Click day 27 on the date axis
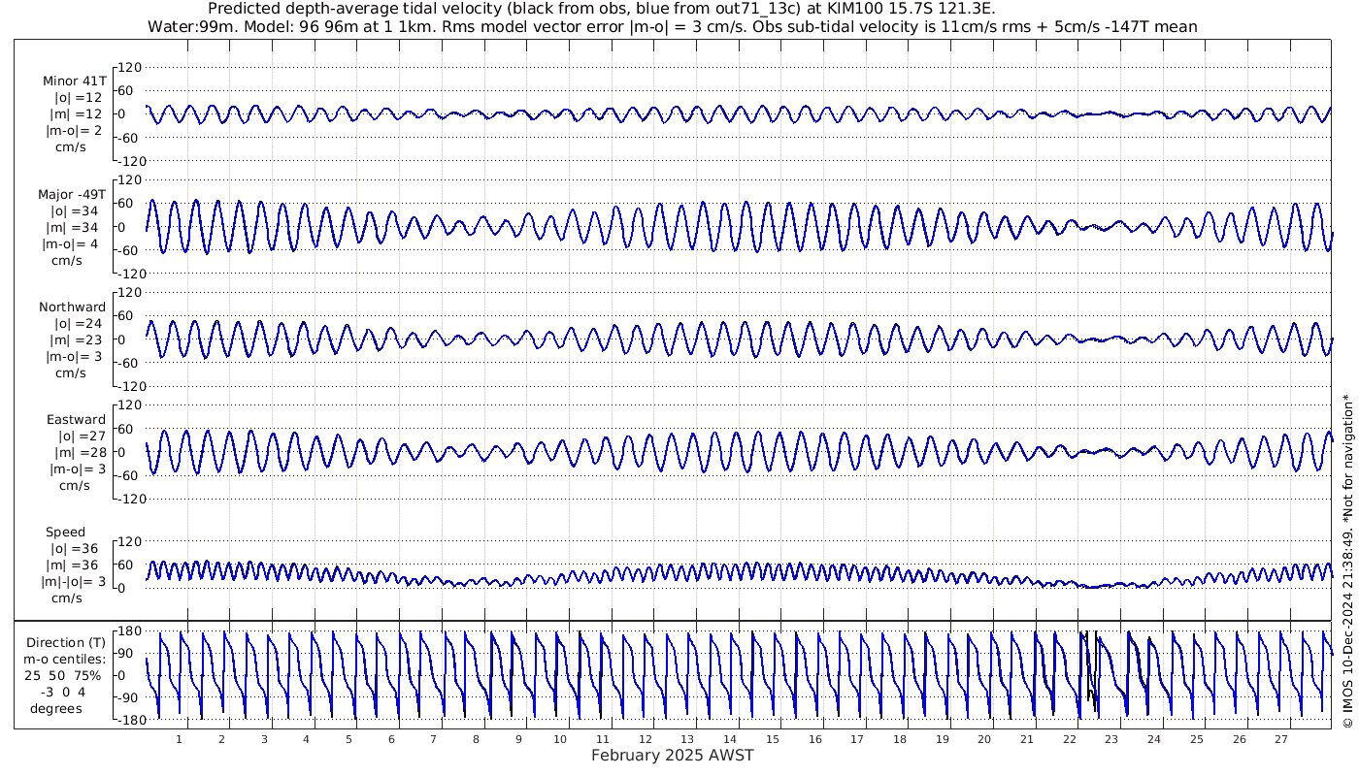The width and height of the screenshot is (1359, 776). [x=1281, y=739]
